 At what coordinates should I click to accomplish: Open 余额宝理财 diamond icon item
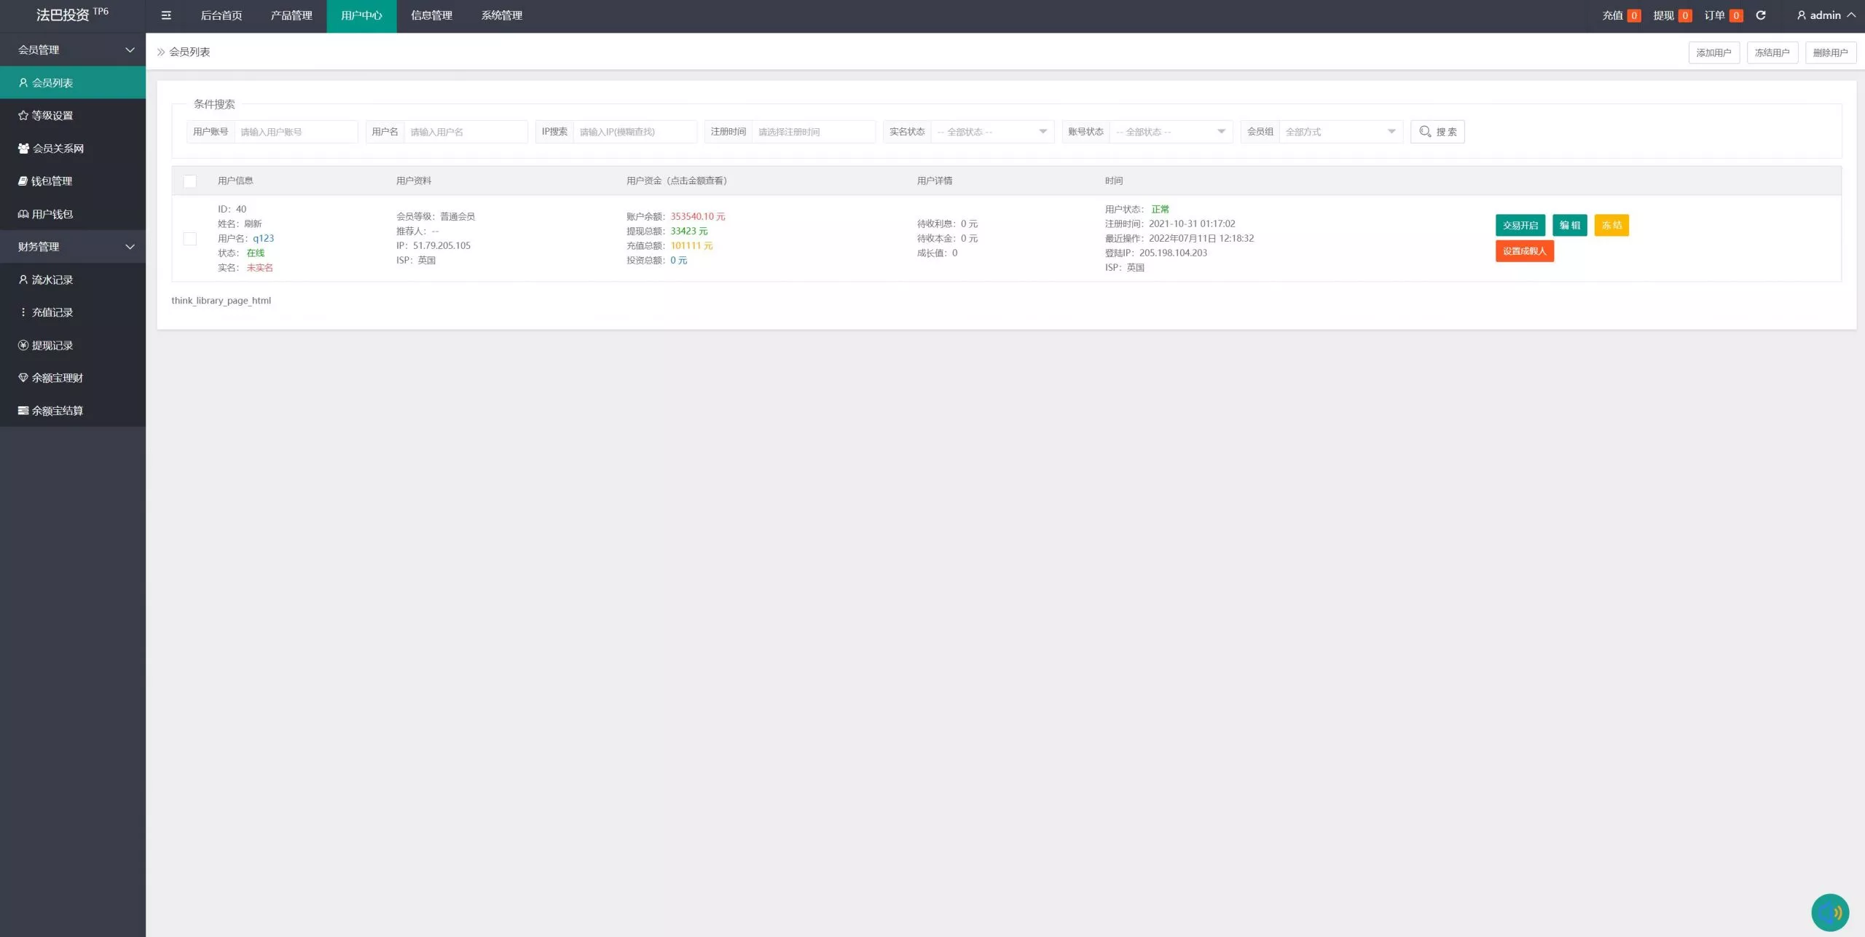tap(57, 378)
